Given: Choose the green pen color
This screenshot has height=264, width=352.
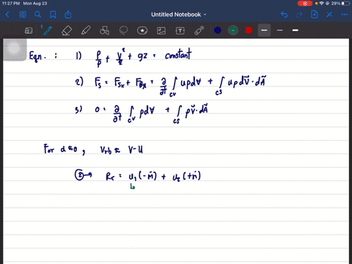Looking at the screenshot, I should pos(233,30).
